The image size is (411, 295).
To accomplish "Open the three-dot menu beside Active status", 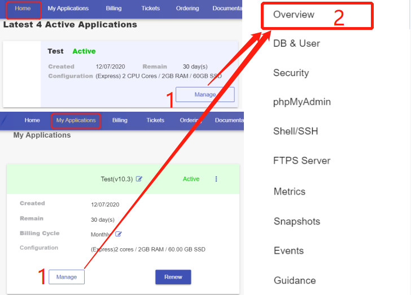I will click(216, 179).
